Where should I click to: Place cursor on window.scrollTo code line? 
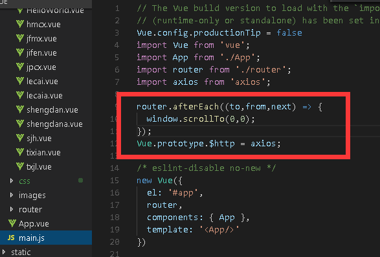(x=201, y=119)
